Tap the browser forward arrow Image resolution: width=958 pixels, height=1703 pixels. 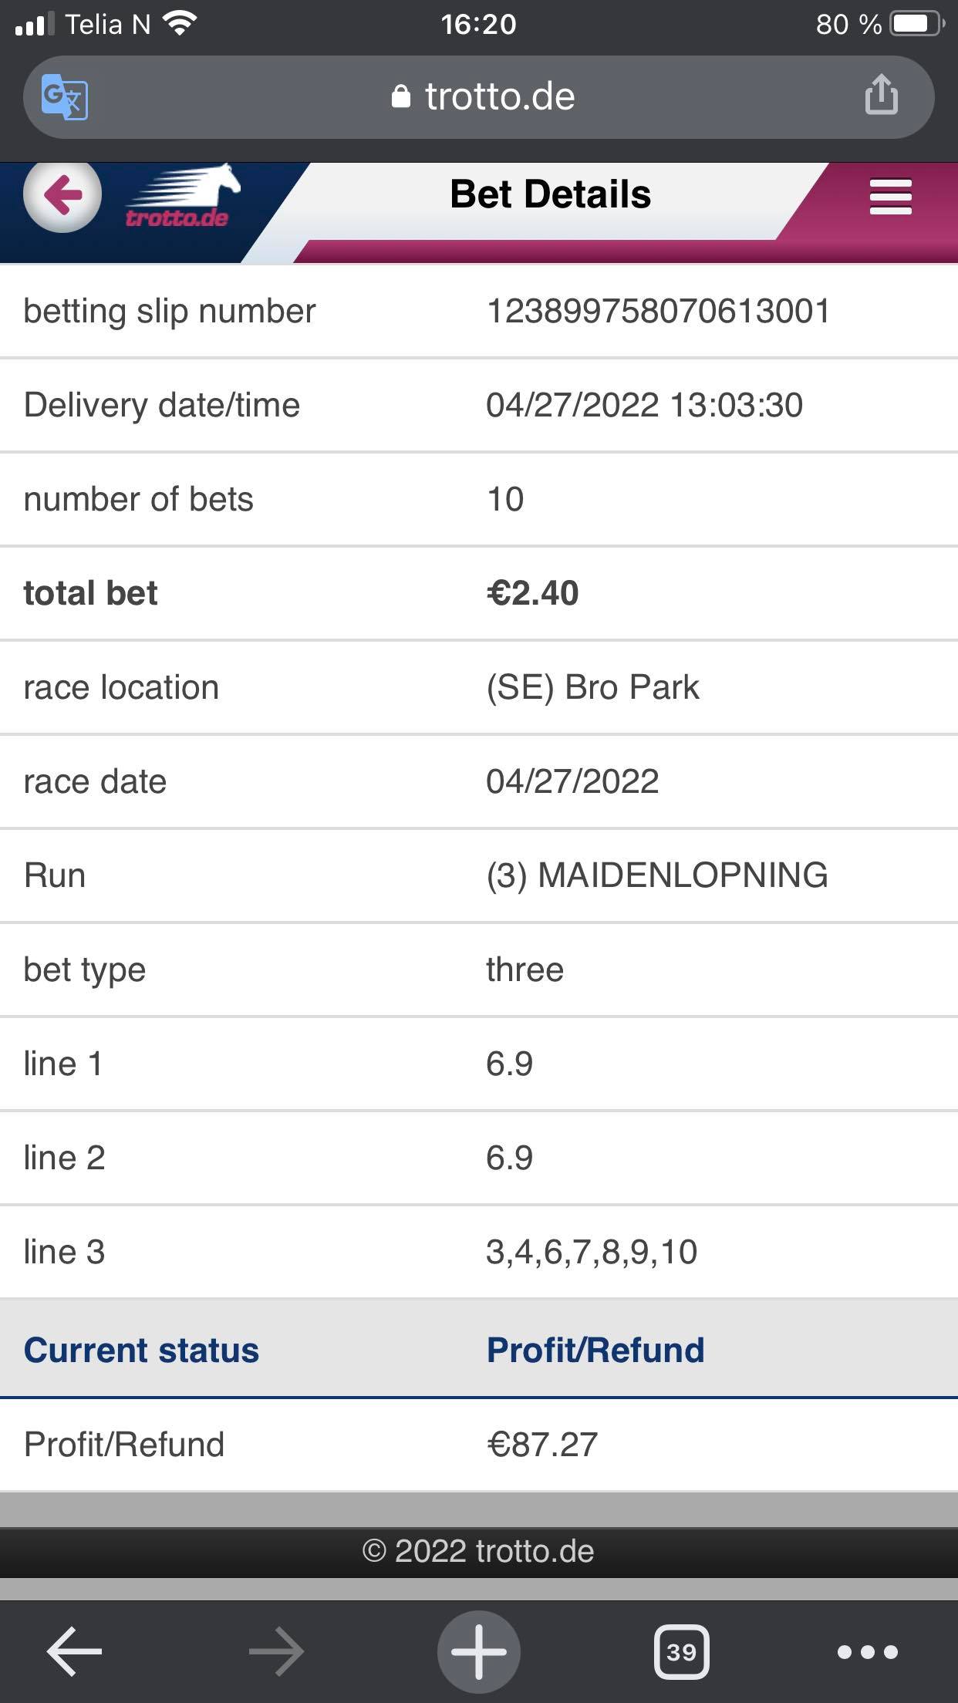[x=276, y=1651]
